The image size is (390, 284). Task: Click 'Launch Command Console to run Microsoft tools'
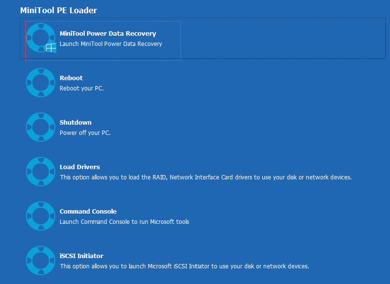(x=124, y=222)
